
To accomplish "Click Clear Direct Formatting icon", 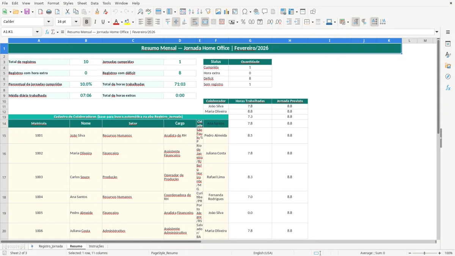I will click(x=105, y=12).
